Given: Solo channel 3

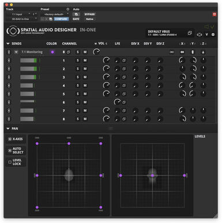Looking at the screenshot, I should click(x=78, y=77).
